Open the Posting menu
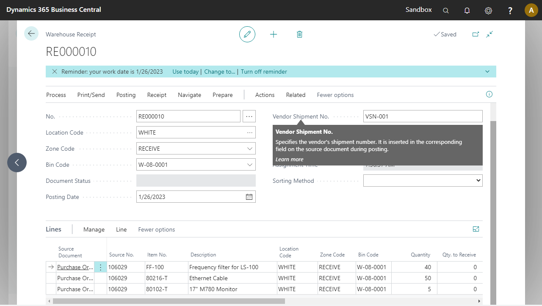 pyautogui.click(x=126, y=95)
